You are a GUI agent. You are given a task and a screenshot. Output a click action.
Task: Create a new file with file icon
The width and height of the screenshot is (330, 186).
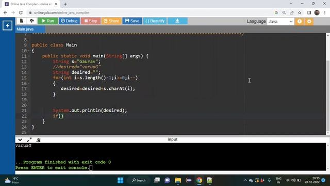coord(22,21)
